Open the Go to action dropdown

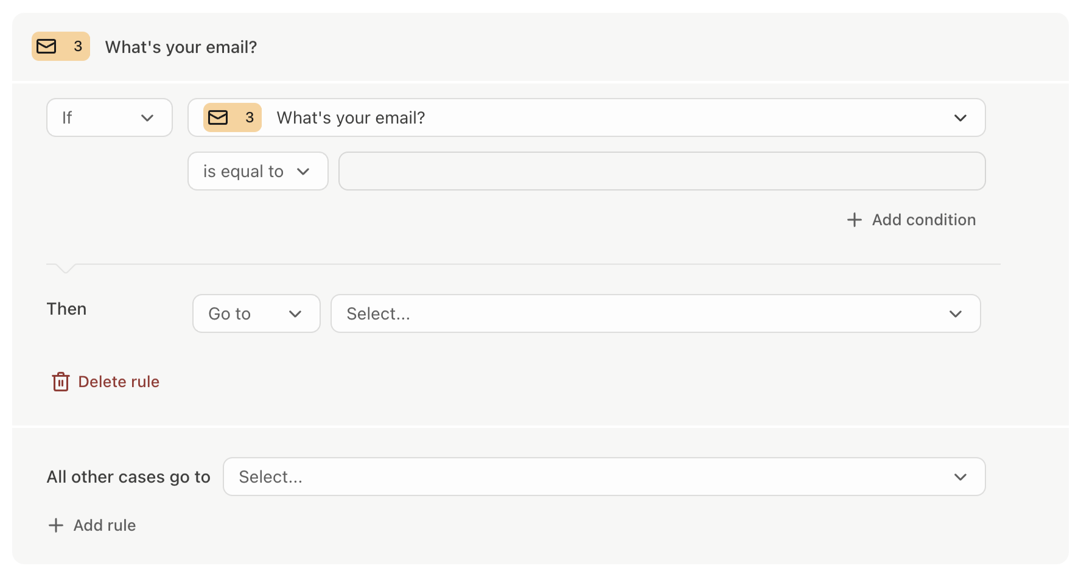point(256,313)
